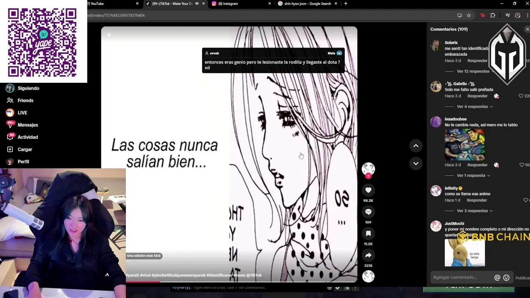Open a new browser tab
The height and width of the screenshot is (298, 530).
(346, 4)
